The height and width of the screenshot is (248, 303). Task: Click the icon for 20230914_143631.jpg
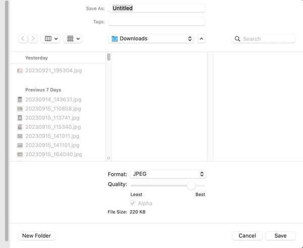click(x=20, y=100)
